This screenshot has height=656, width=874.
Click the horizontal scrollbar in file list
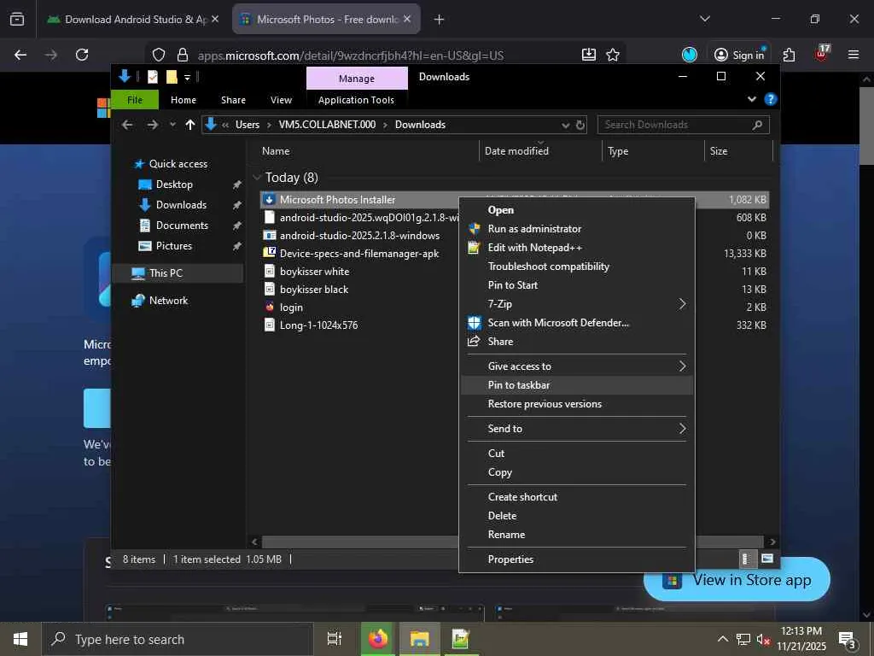click(360, 542)
